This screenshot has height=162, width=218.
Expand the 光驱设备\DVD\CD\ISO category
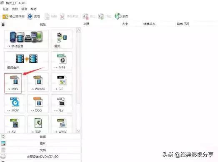40,157
